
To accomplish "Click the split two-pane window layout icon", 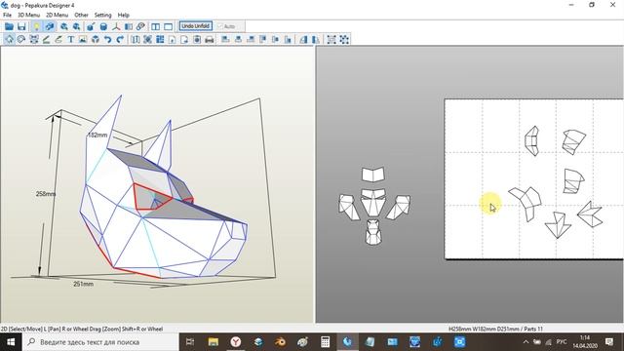I will (x=156, y=26).
